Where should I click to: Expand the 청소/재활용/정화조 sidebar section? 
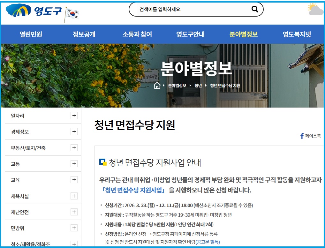pyautogui.click(x=74, y=244)
